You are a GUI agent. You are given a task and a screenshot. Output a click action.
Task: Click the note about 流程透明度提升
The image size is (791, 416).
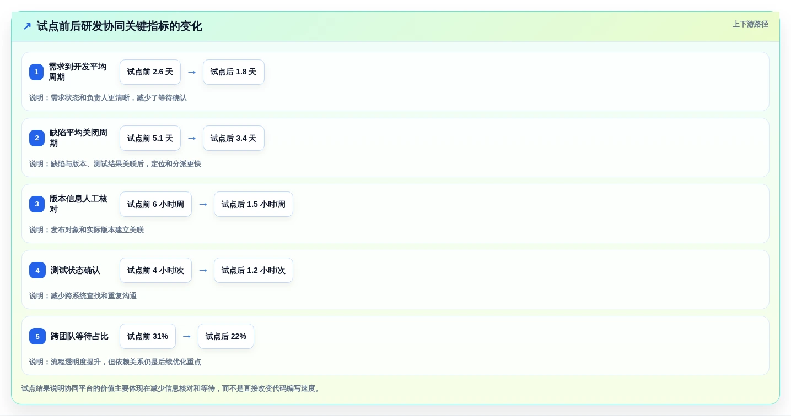click(115, 362)
